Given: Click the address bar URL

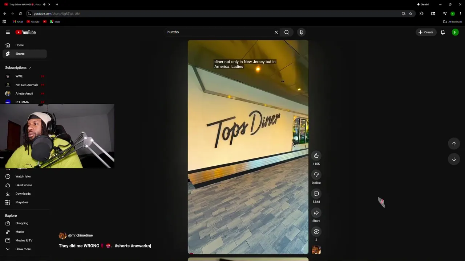Looking at the screenshot, I should [57, 14].
